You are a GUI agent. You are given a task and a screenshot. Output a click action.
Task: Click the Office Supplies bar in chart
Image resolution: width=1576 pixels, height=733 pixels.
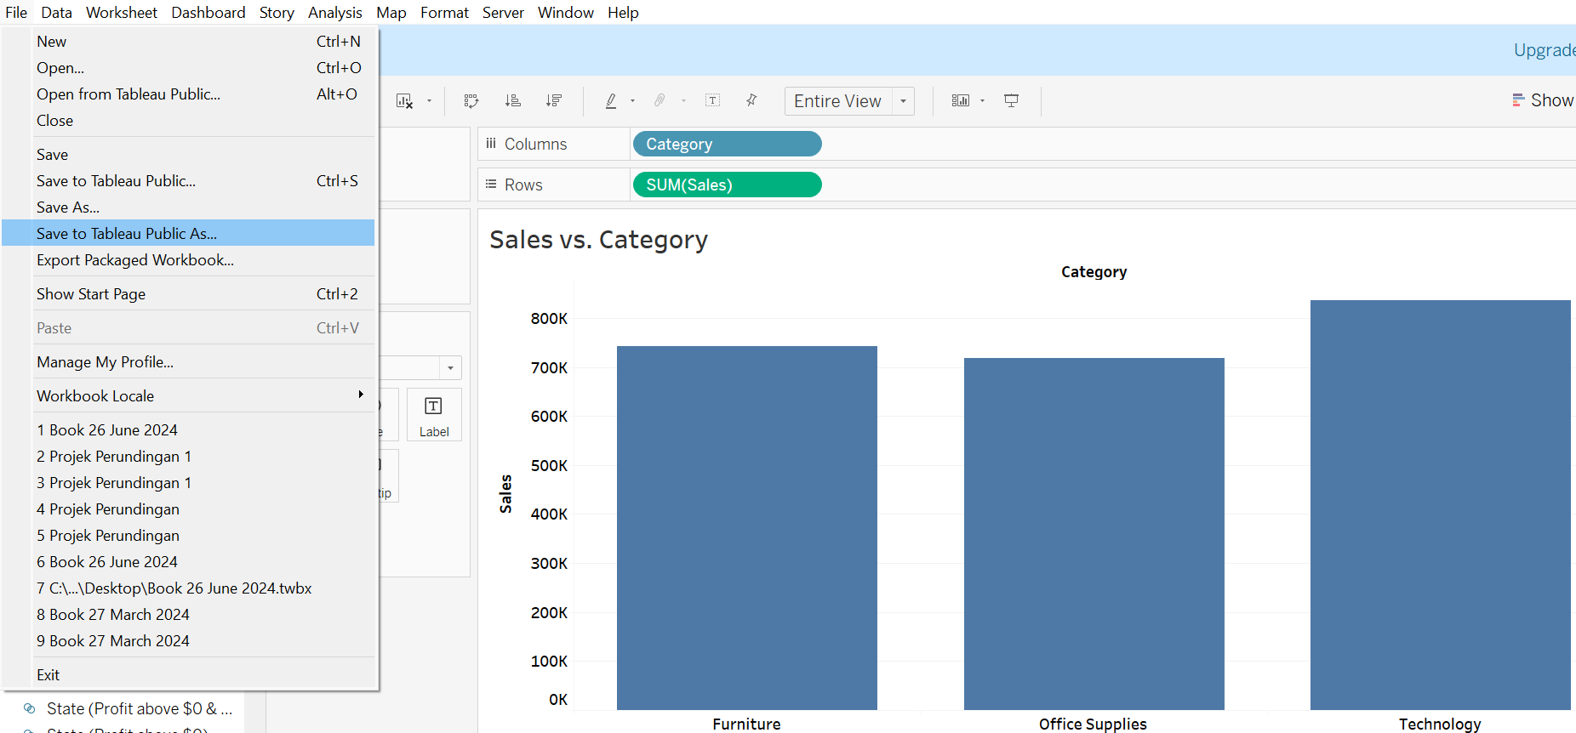[x=1094, y=534]
